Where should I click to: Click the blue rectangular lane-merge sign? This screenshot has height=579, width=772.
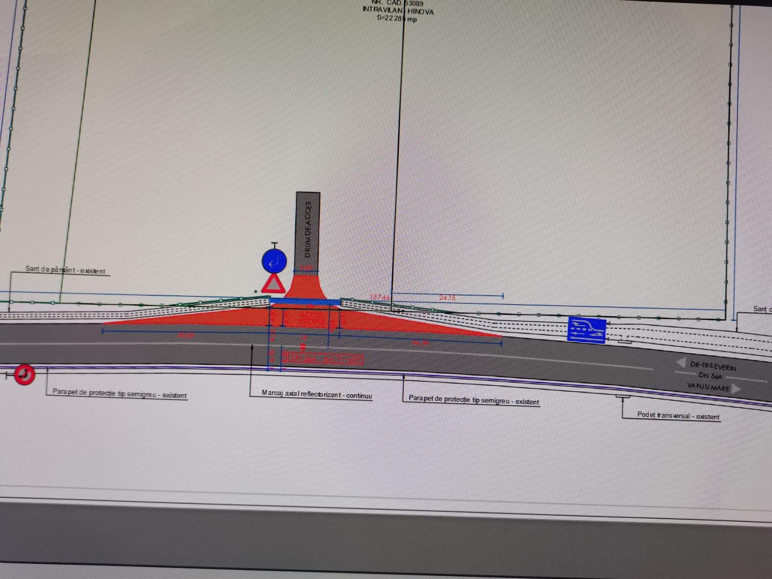586,330
